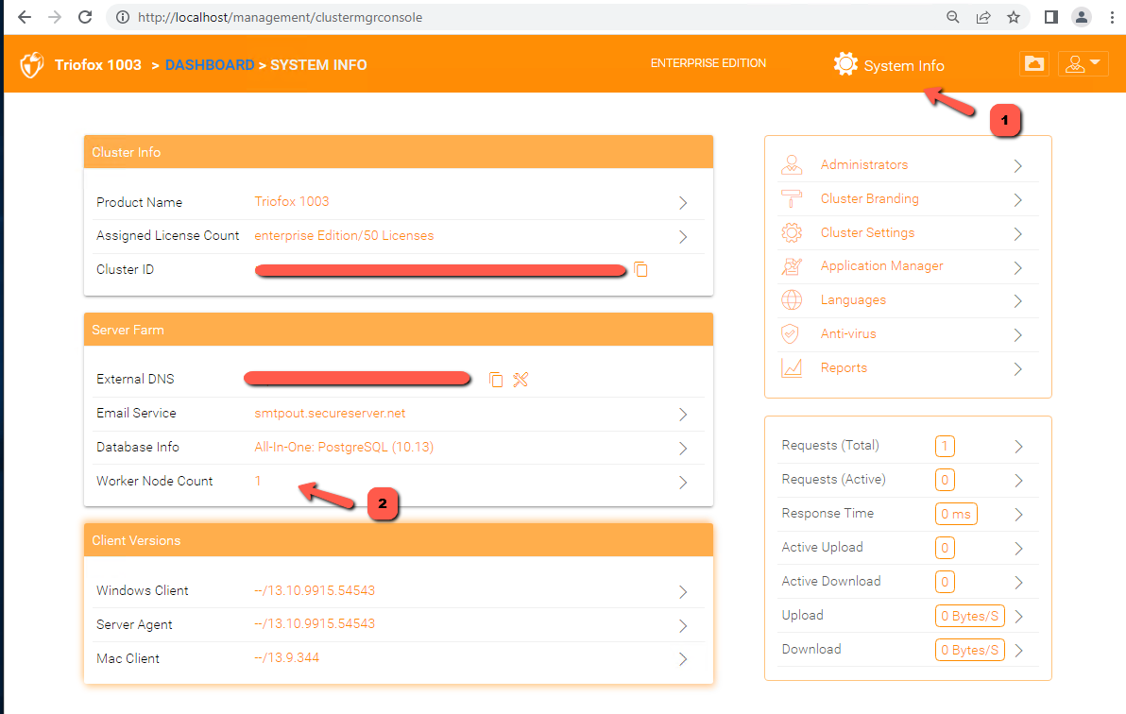Click the browser address bar URL

280,17
